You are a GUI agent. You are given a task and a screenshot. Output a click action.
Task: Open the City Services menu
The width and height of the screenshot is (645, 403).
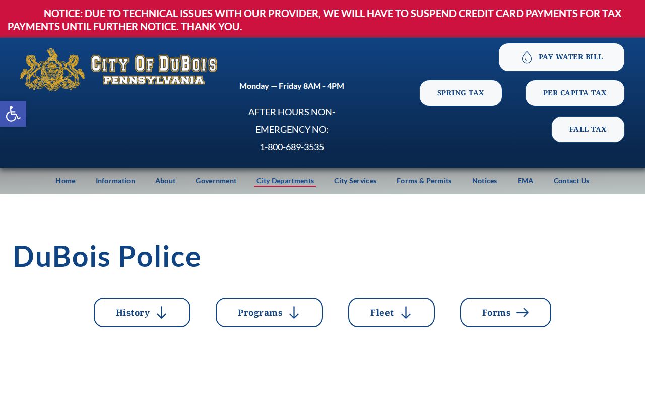pyautogui.click(x=355, y=181)
